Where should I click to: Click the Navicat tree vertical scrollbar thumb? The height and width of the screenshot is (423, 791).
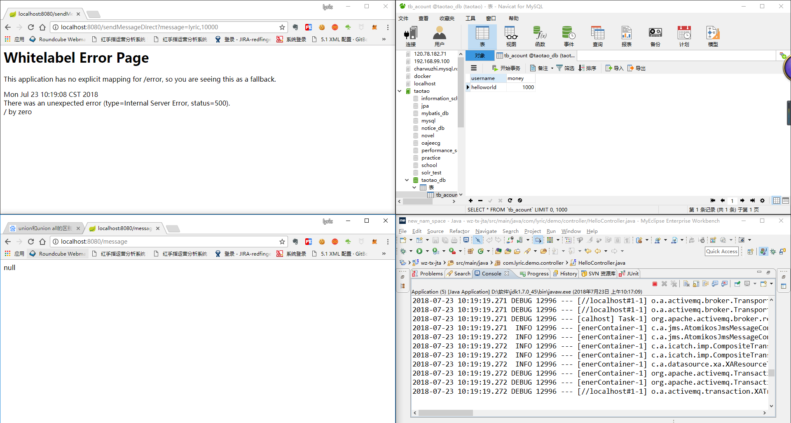click(x=461, y=93)
